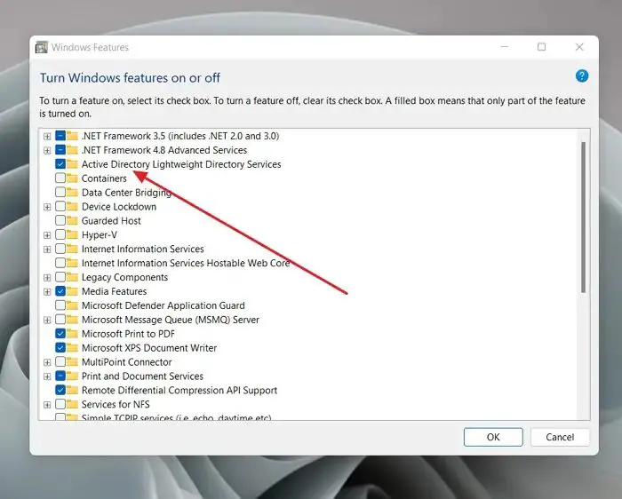Select the Microsoft Defender Application Guard label

coord(163,305)
